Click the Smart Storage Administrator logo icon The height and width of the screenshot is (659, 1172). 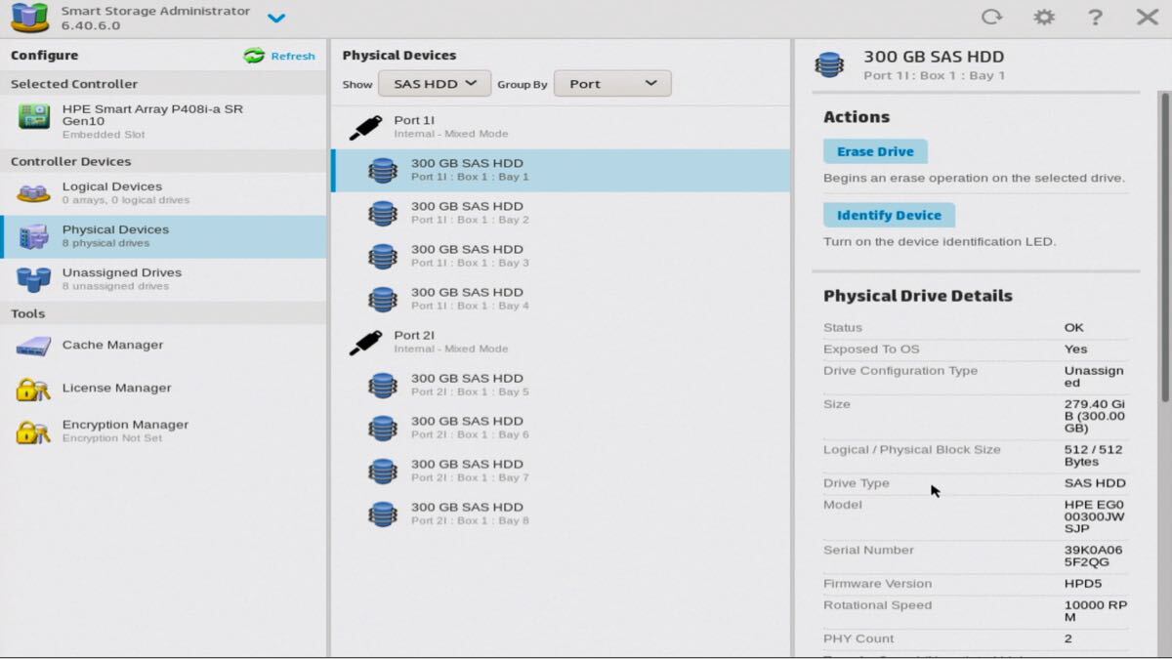pos(29,18)
